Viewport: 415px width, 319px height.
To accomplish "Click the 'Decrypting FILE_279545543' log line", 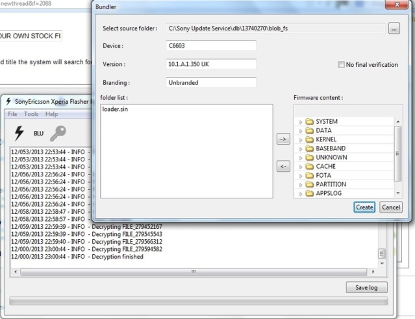I will 127,234.
